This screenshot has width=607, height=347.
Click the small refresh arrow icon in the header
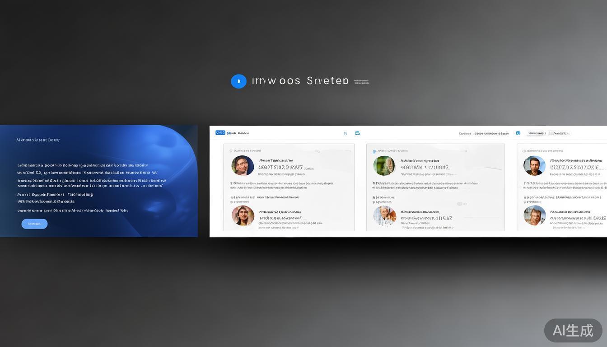click(346, 133)
